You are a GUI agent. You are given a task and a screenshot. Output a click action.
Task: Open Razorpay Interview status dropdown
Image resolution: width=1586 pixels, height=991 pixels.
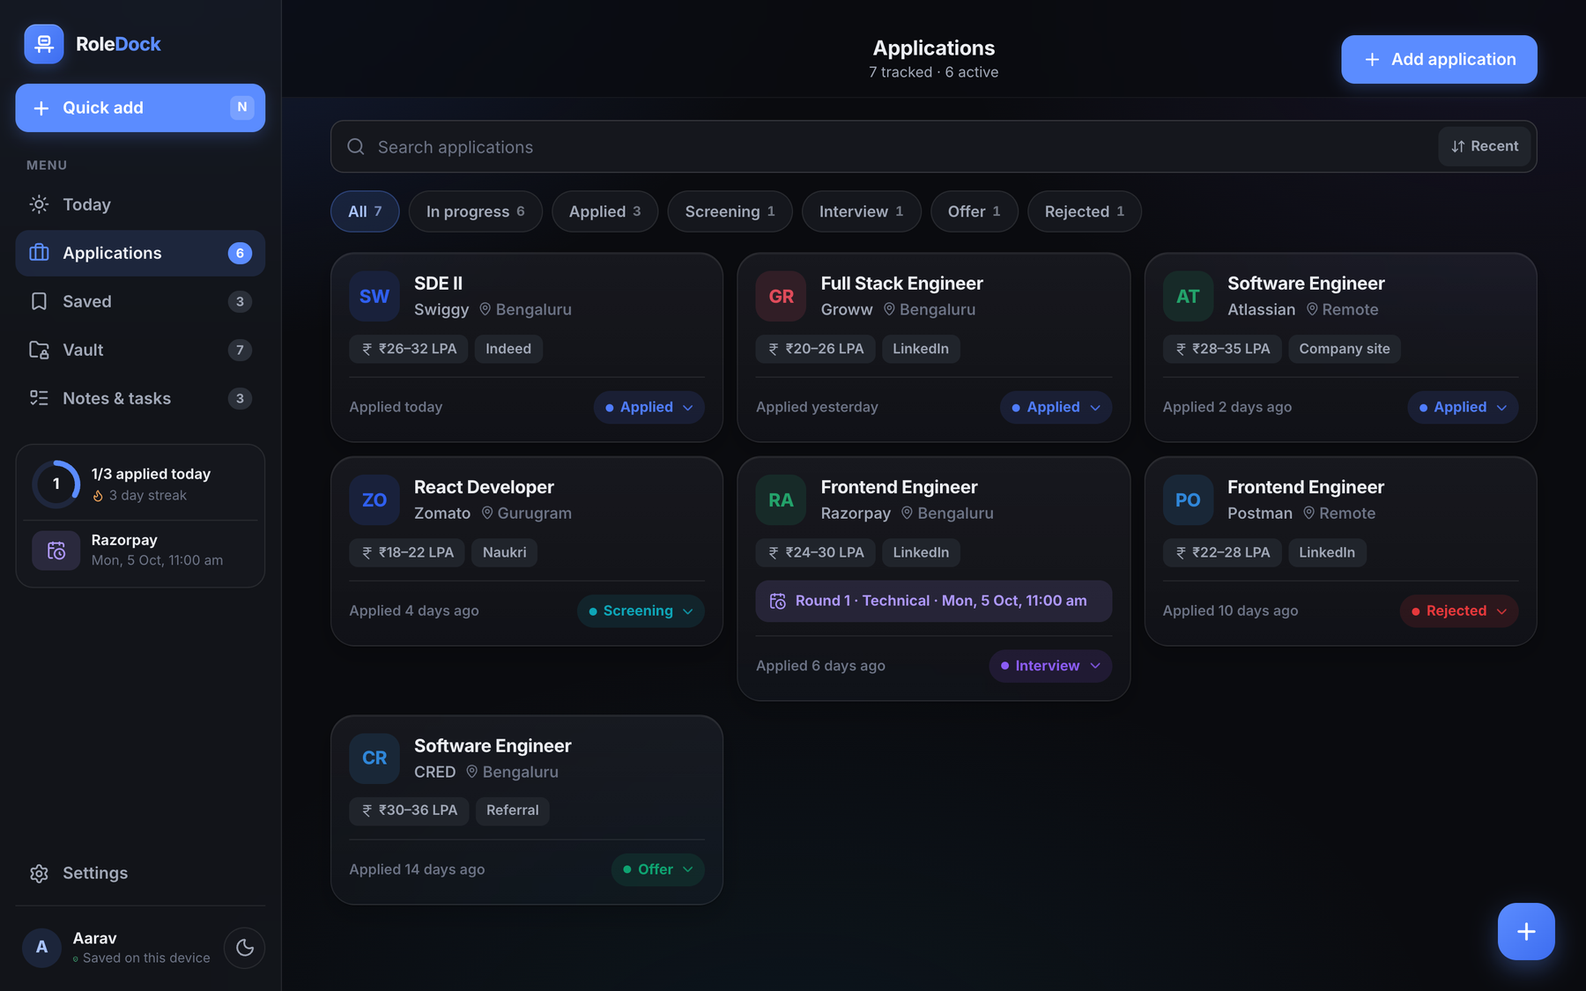point(1050,666)
